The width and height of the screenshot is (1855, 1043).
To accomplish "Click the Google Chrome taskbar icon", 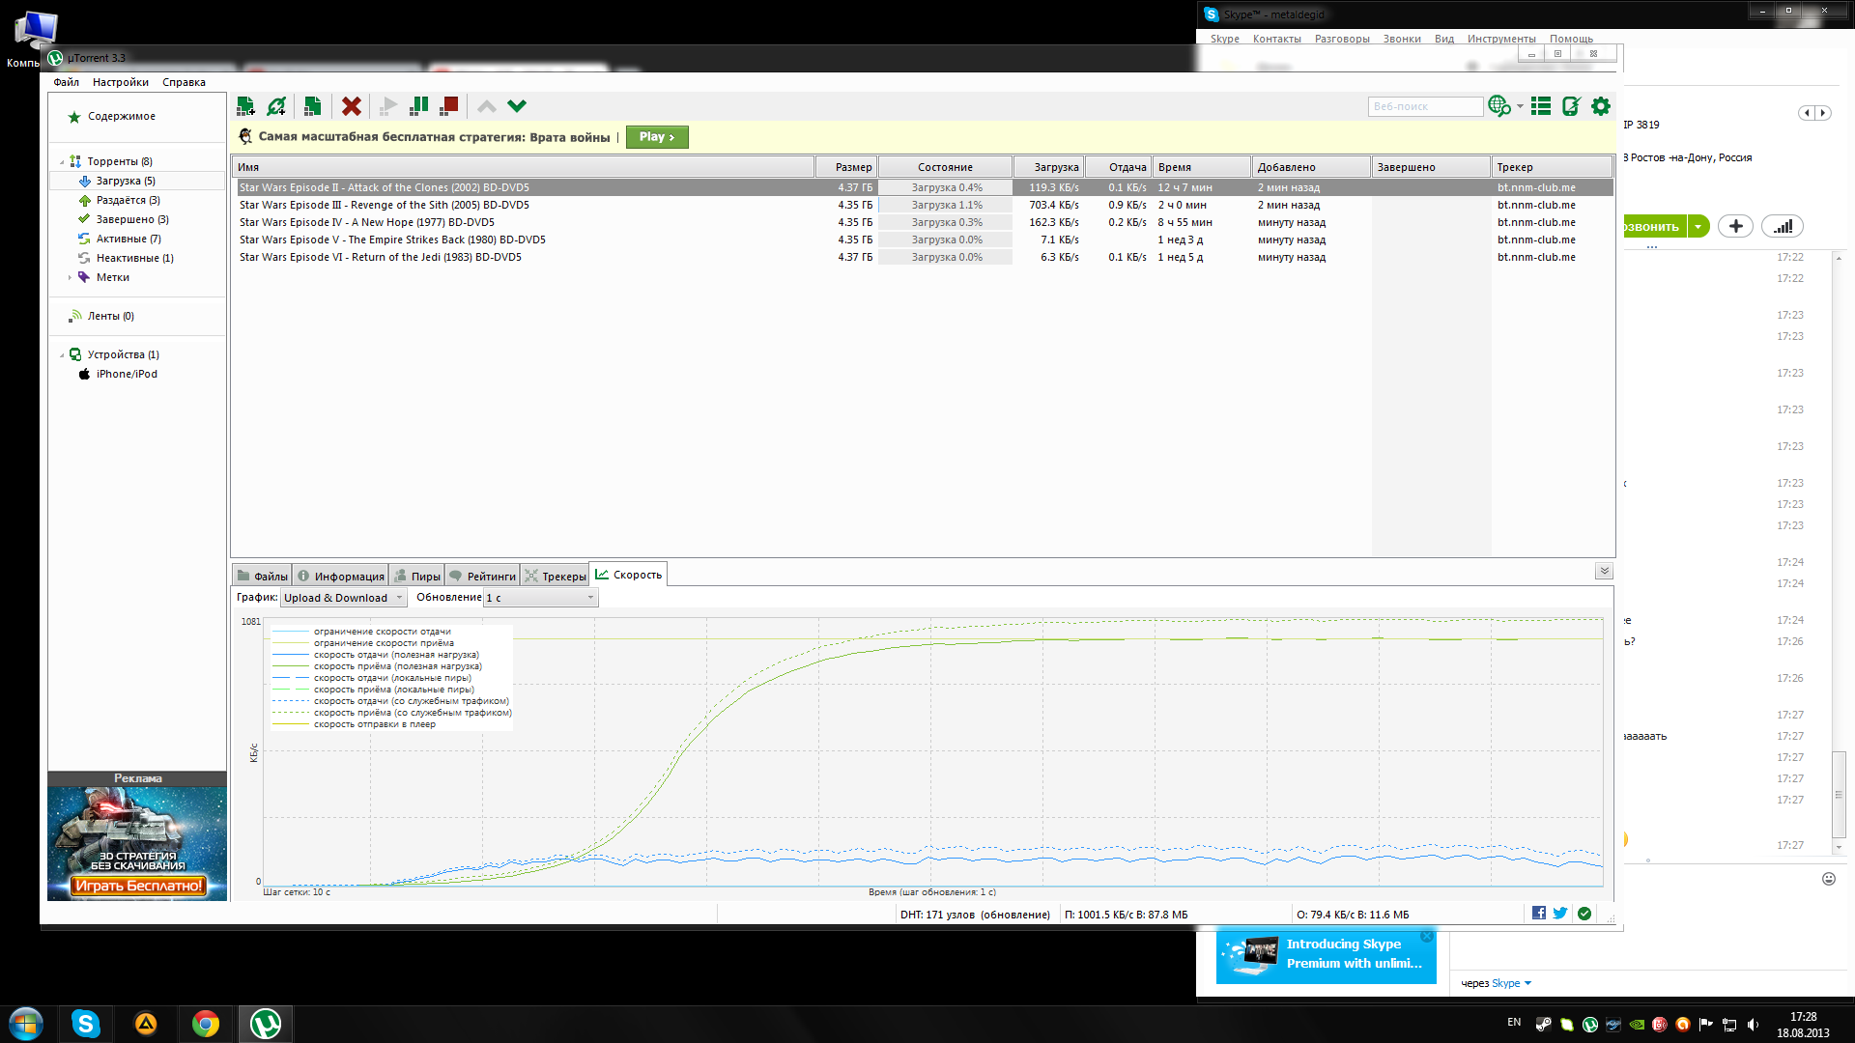I will (x=205, y=1024).
